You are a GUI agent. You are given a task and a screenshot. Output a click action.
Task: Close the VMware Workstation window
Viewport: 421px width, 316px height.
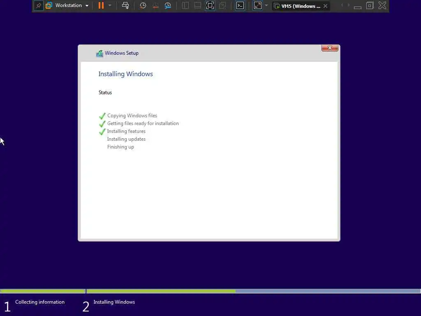382,5
